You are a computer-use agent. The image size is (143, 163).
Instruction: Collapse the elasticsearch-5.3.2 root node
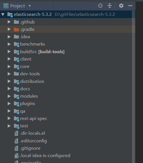click(x=3, y=14)
